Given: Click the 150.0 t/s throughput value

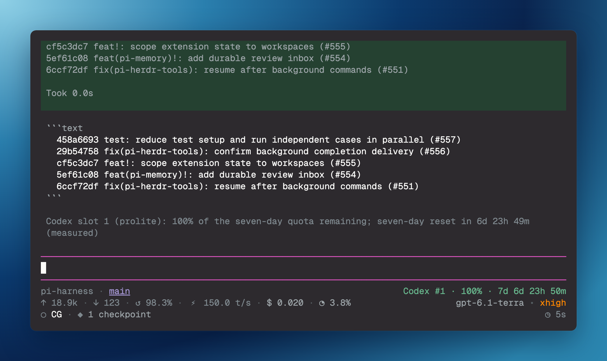Looking at the screenshot, I should point(227,303).
